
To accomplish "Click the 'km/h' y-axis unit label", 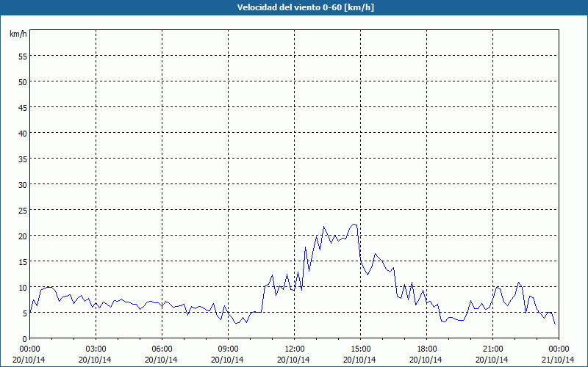I will coord(18,34).
